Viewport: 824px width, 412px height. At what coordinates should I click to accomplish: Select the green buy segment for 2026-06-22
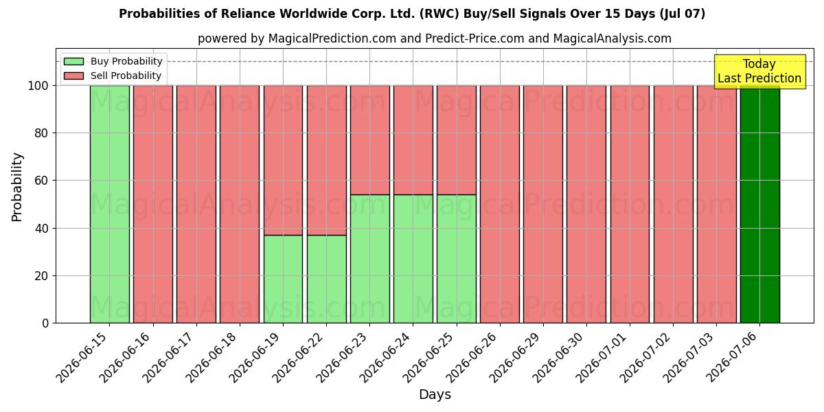(x=326, y=279)
